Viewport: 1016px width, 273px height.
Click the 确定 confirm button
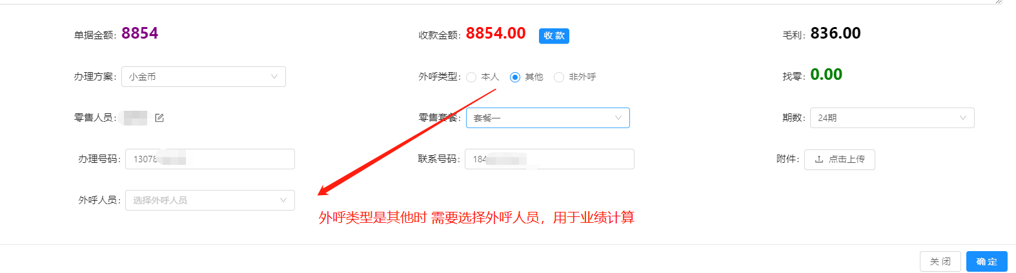987,261
